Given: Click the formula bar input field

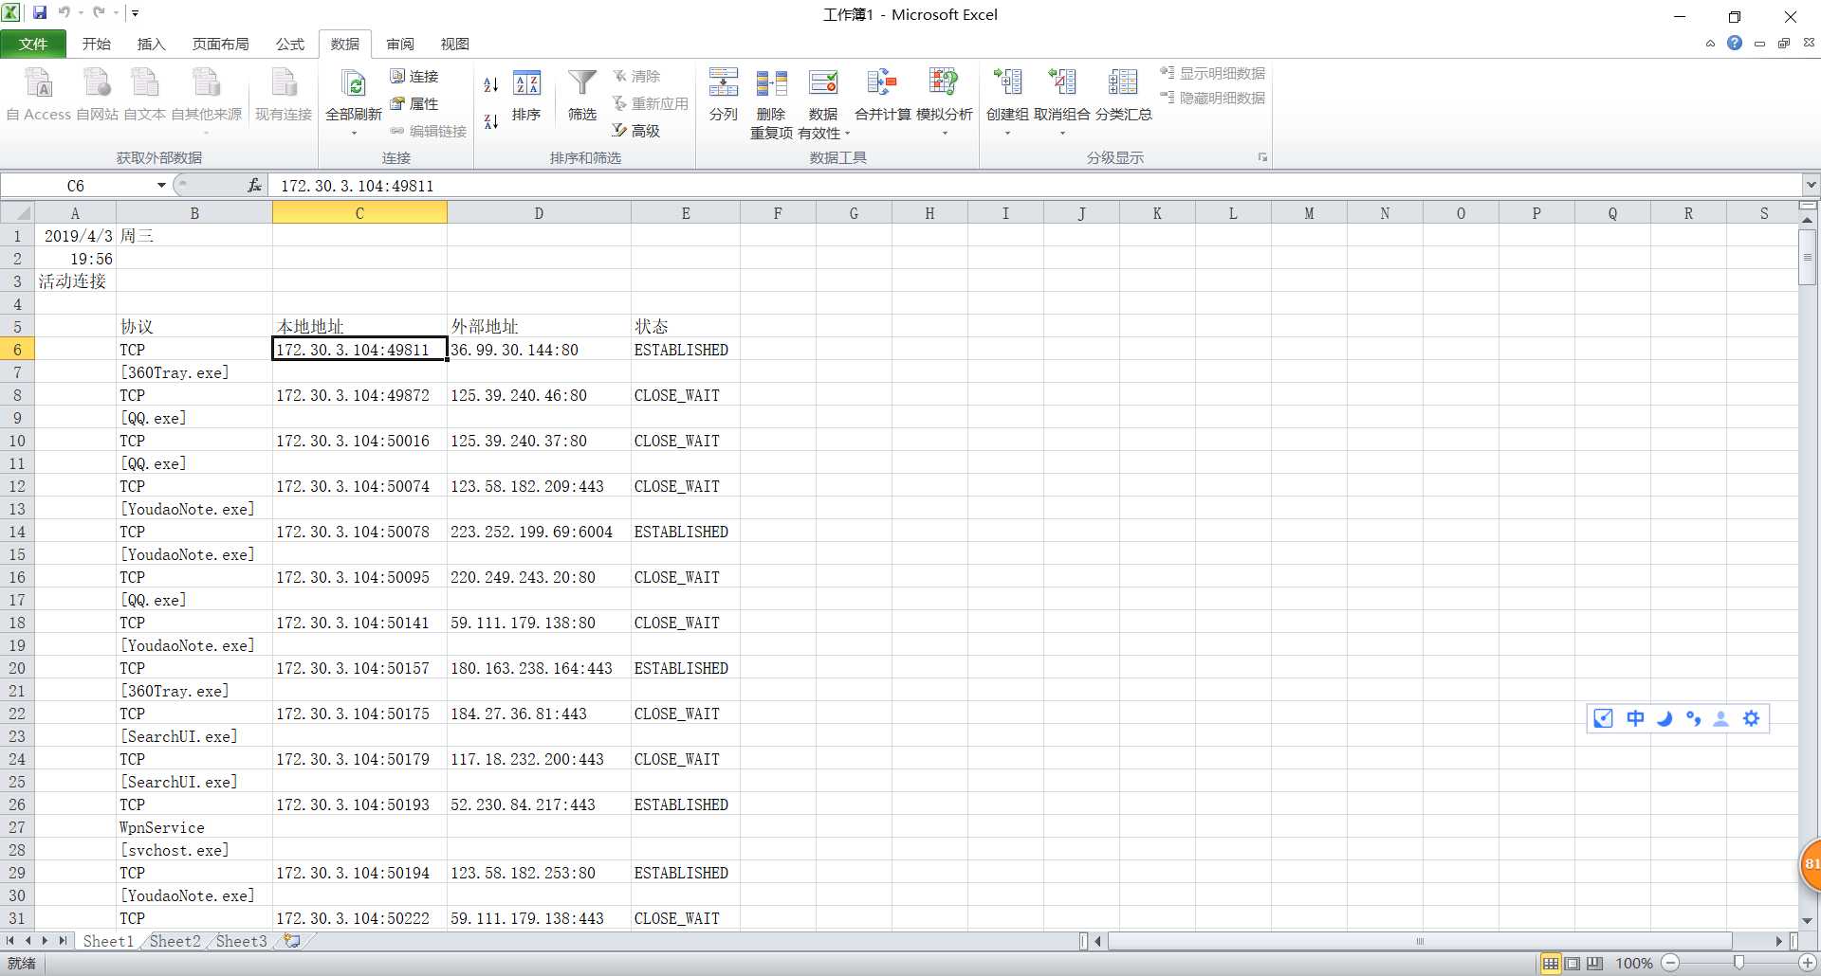Looking at the screenshot, I should (x=1037, y=186).
